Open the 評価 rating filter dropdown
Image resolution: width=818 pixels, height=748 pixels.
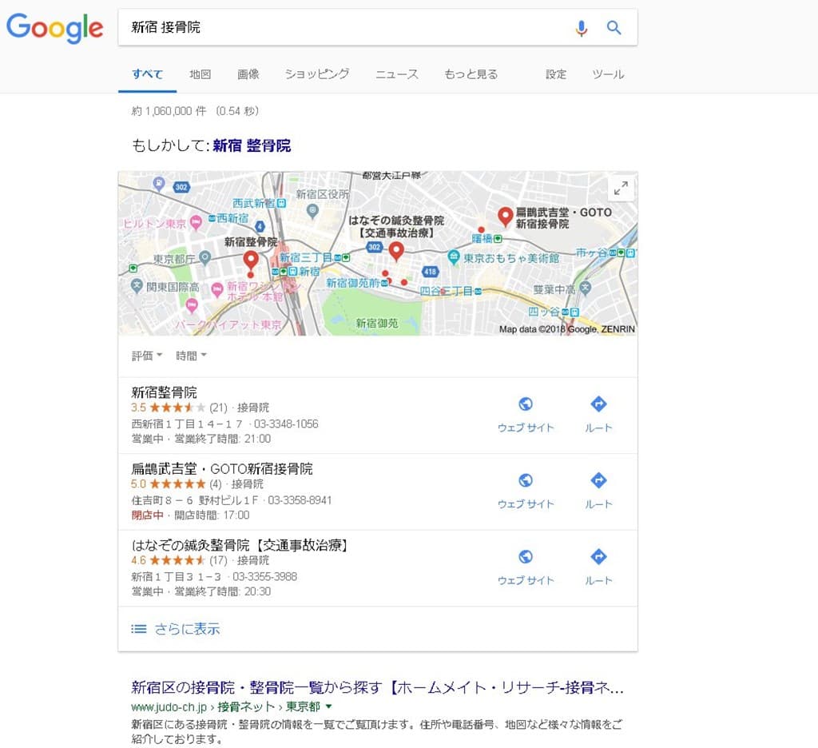[146, 356]
